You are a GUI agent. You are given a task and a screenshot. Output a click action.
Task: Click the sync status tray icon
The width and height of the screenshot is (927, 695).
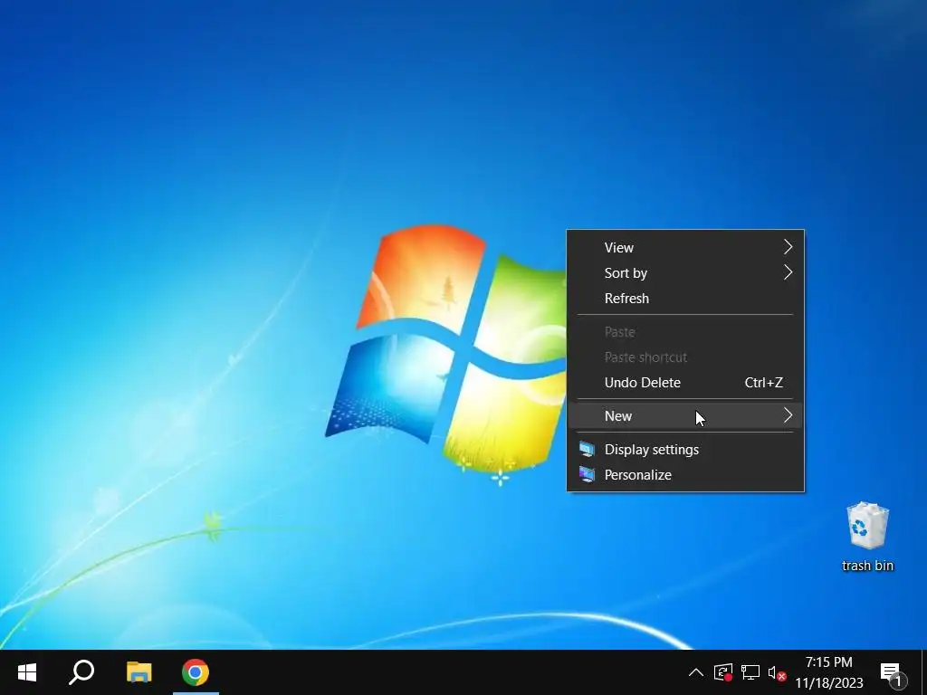(x=723, y=672)
